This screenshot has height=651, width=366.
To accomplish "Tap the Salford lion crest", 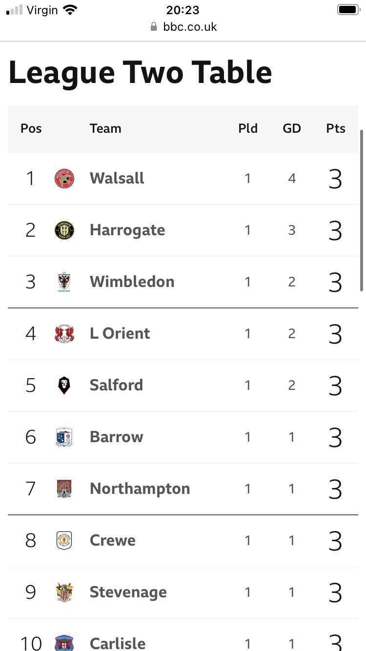I will [x=64, y=386].
